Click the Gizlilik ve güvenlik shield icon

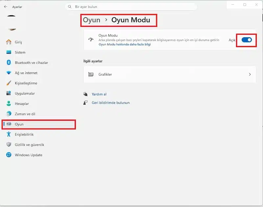click(x=9, y=144)
